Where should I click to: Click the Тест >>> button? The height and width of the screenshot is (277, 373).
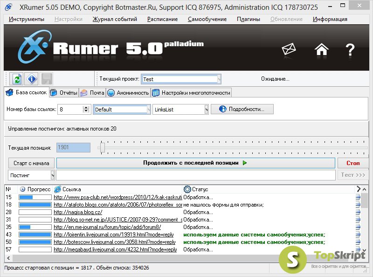point(353,175)
